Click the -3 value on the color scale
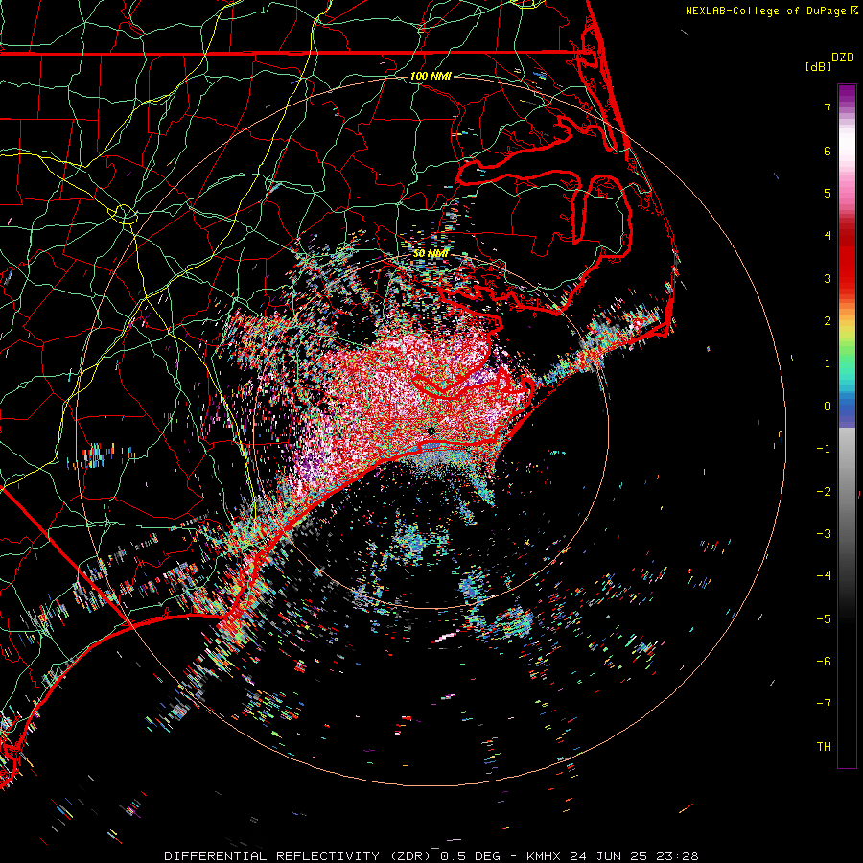Screen dimensions: 863x863 [824, 534]
